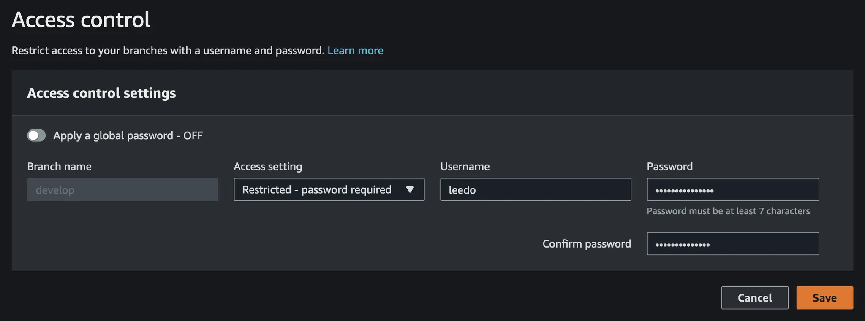This screenshot has height=321, width=865.
Task: Click the password minimum length hint text
Action: point(728,211)
